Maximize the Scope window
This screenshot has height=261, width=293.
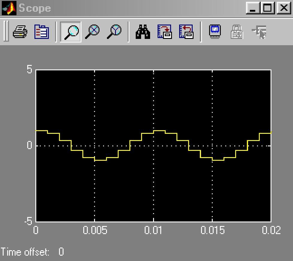tap(268, 8)
